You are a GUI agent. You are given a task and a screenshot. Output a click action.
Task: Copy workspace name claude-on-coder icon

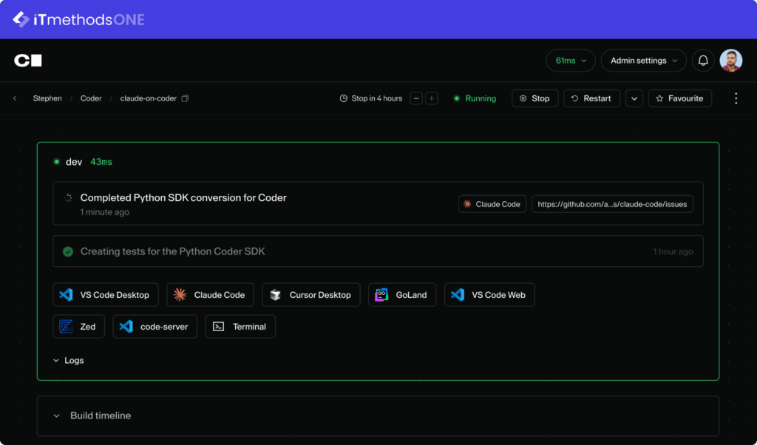186,98
